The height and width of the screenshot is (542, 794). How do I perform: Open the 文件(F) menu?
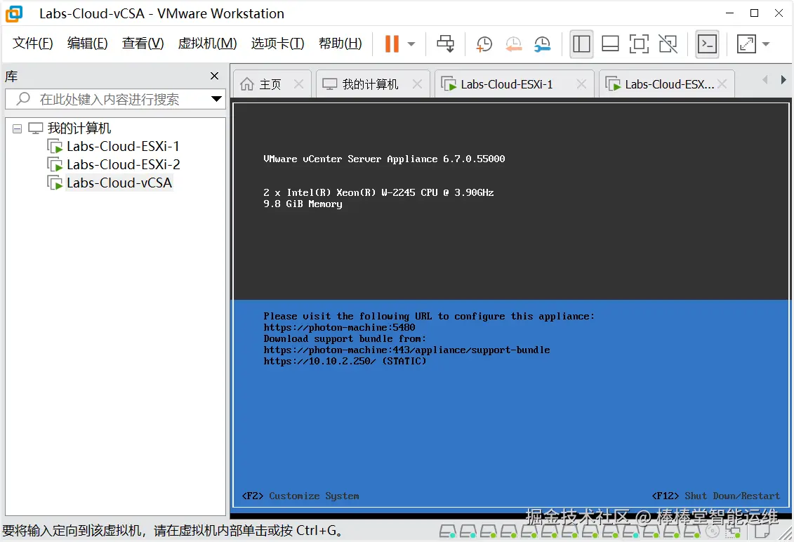click(32, 44)
